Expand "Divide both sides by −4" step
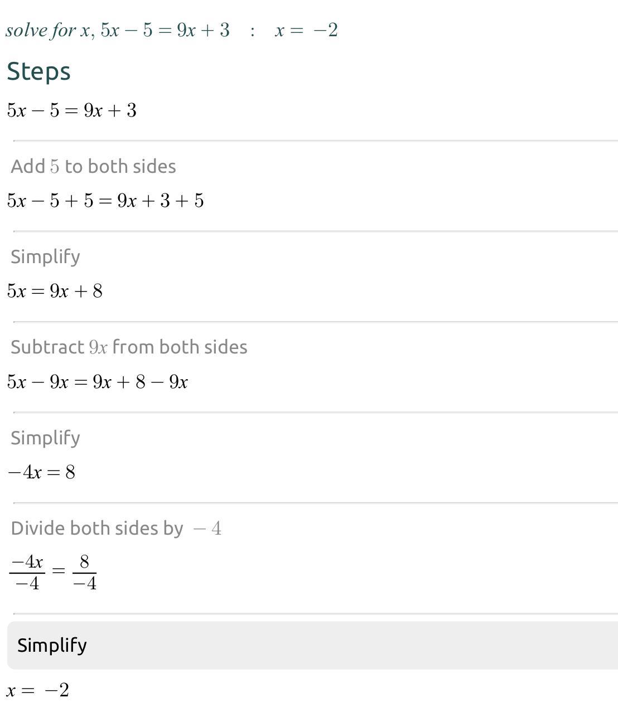The image size is (618, 717). point(116,528)
